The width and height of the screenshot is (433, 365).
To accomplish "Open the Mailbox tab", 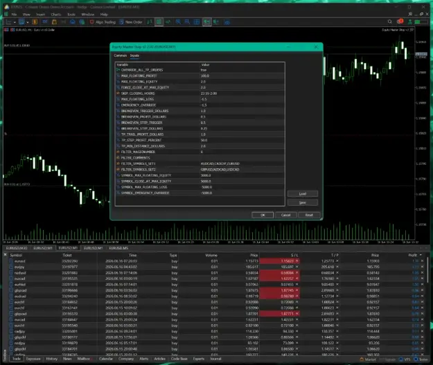I will tap(84, 359).
